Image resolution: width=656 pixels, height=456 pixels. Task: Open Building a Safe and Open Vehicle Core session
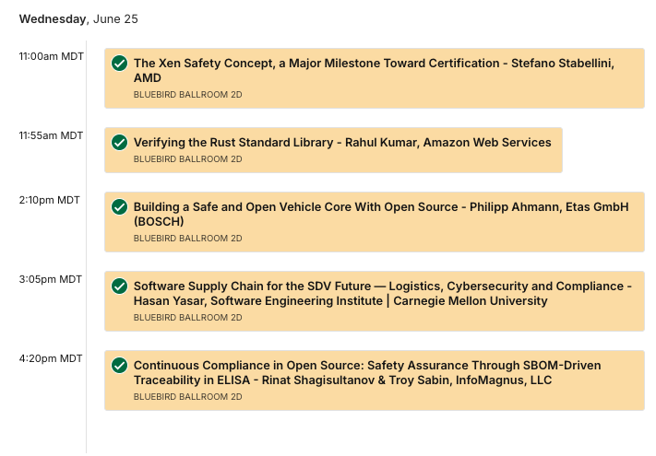(381, 215)
